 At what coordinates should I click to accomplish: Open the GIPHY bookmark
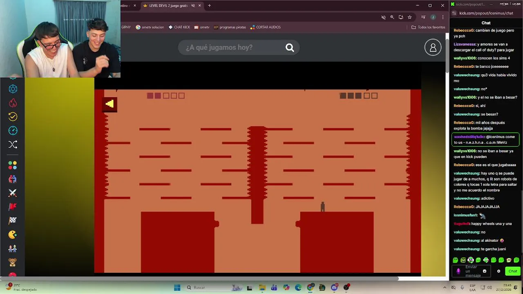point(126,27)
